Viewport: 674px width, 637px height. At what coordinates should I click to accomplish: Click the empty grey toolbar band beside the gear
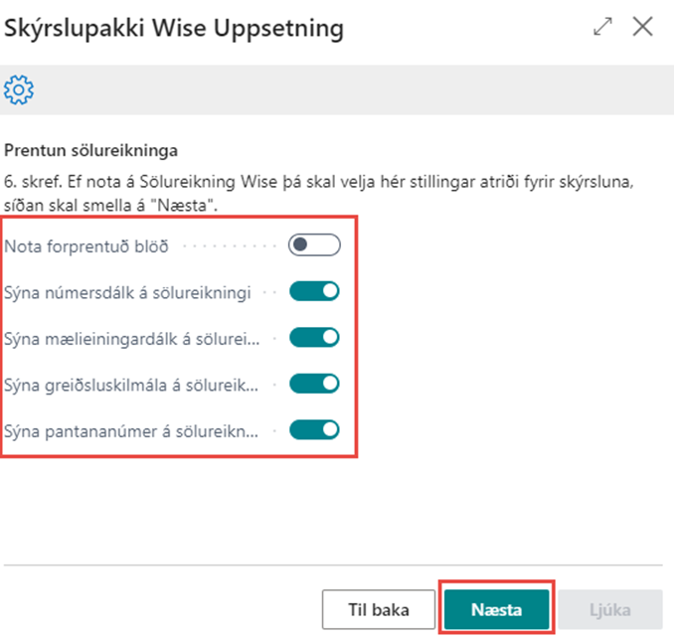pos(348,90)
